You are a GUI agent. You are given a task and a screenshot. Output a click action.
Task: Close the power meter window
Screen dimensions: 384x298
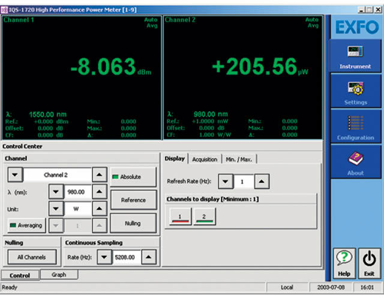click(x=378, y=10)
